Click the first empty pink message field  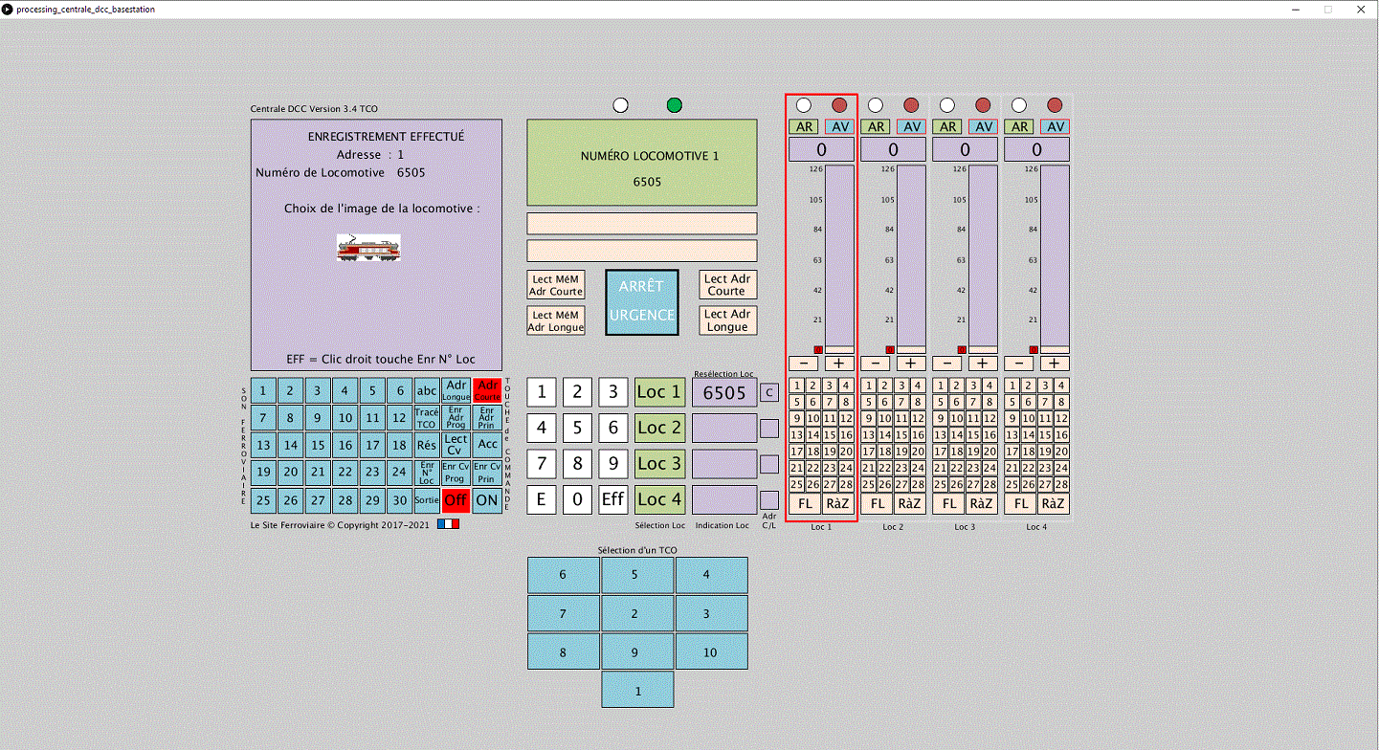642,223
